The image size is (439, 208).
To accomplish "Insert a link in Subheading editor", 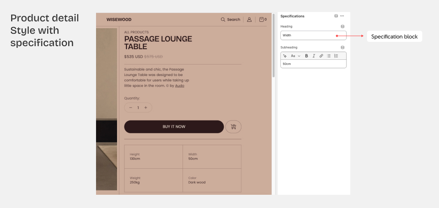I will pos(321,56).
